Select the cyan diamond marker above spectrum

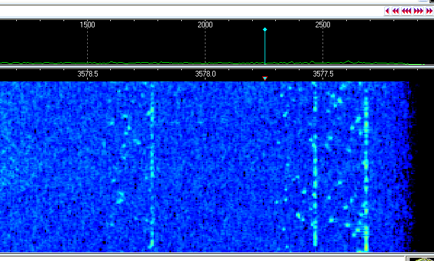coord(265,30)
